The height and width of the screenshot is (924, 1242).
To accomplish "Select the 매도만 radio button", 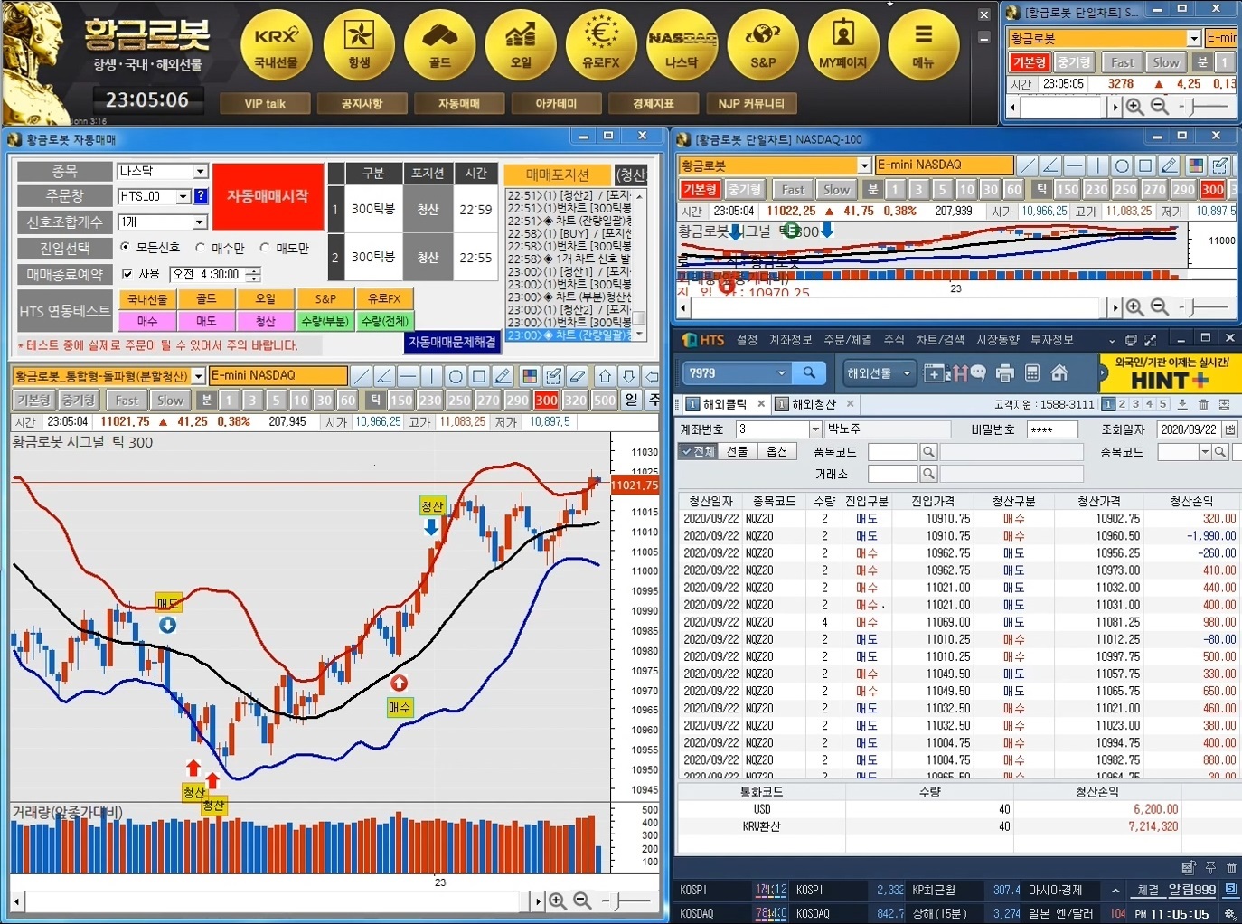I will tap(265, 247).
